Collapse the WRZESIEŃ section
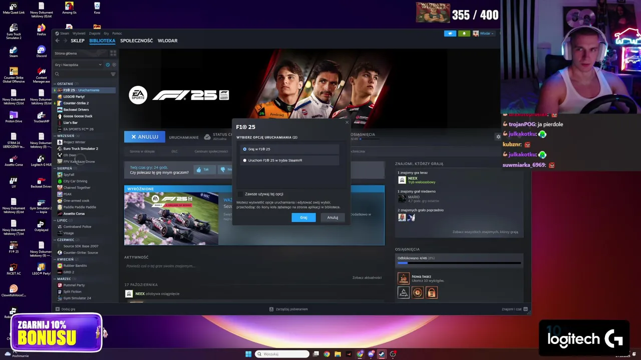 pos(65,136)
